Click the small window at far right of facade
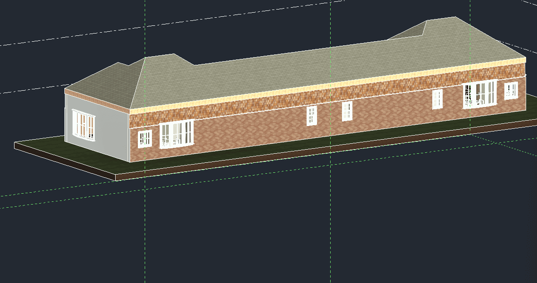Viewport: 537px width, 283px height. (511, 90)
